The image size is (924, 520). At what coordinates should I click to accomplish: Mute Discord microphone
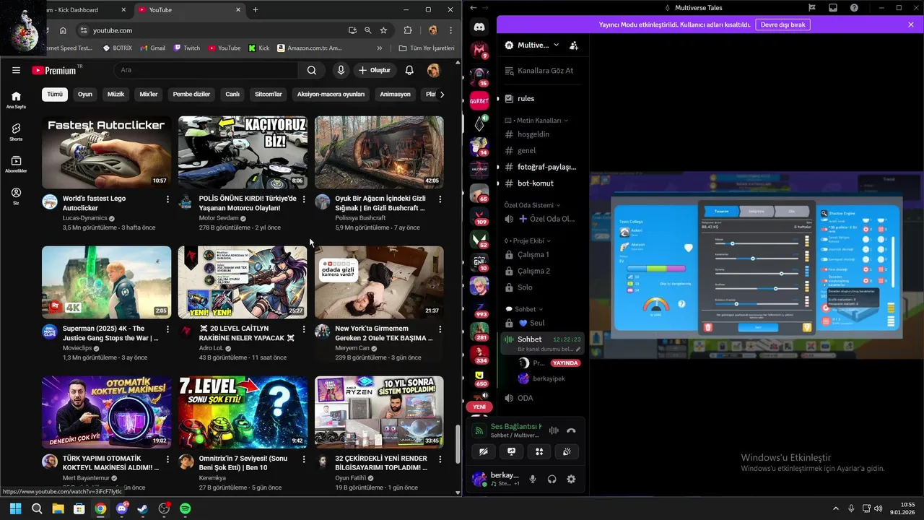[533, 479]
